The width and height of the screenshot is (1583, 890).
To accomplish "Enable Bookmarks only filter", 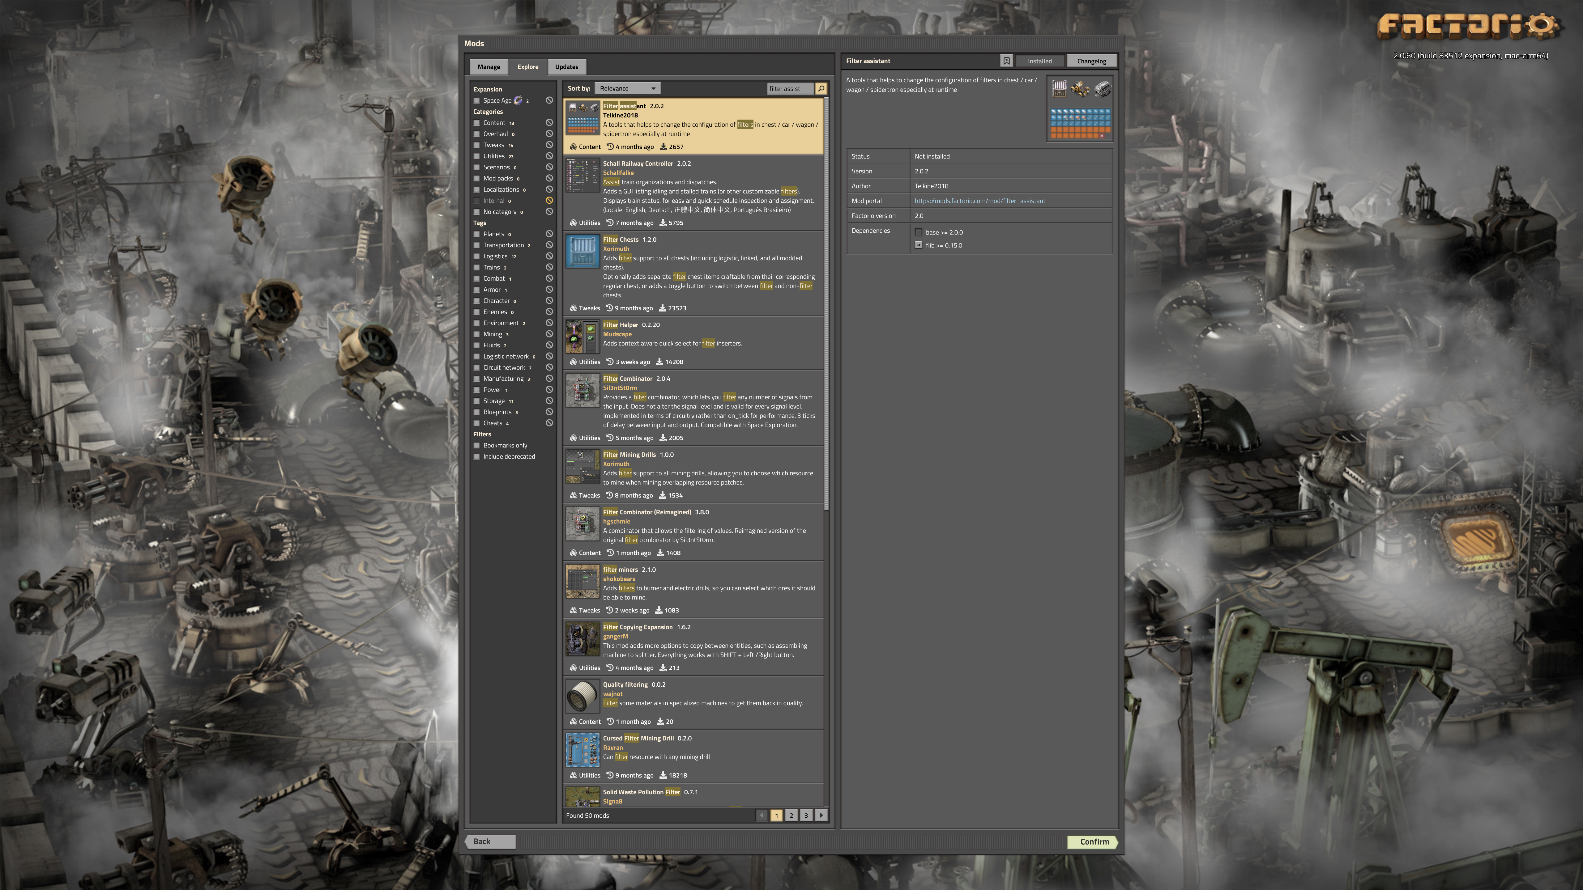I will coord(477,445).
